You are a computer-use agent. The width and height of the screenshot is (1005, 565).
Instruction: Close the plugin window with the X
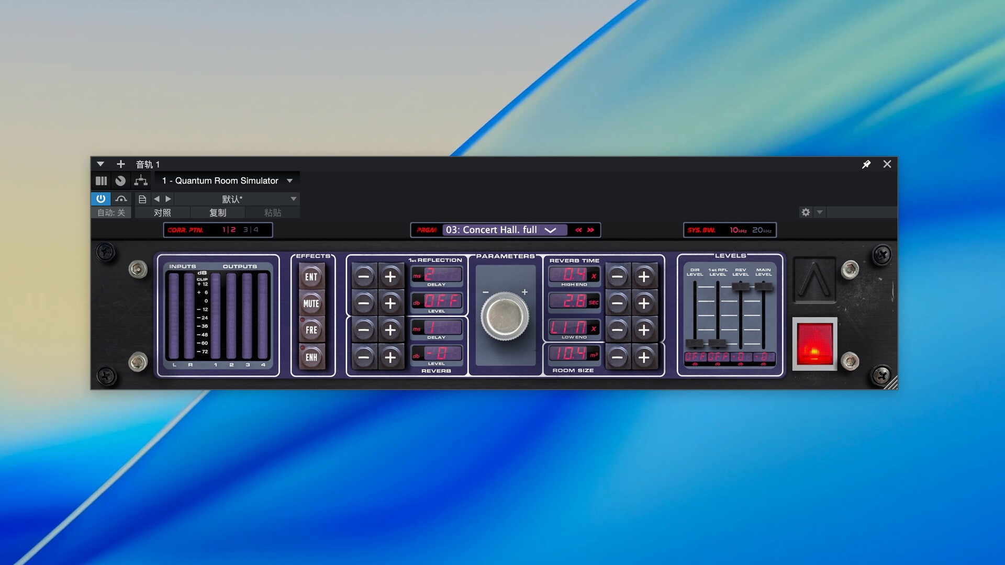tap(887, 164)
